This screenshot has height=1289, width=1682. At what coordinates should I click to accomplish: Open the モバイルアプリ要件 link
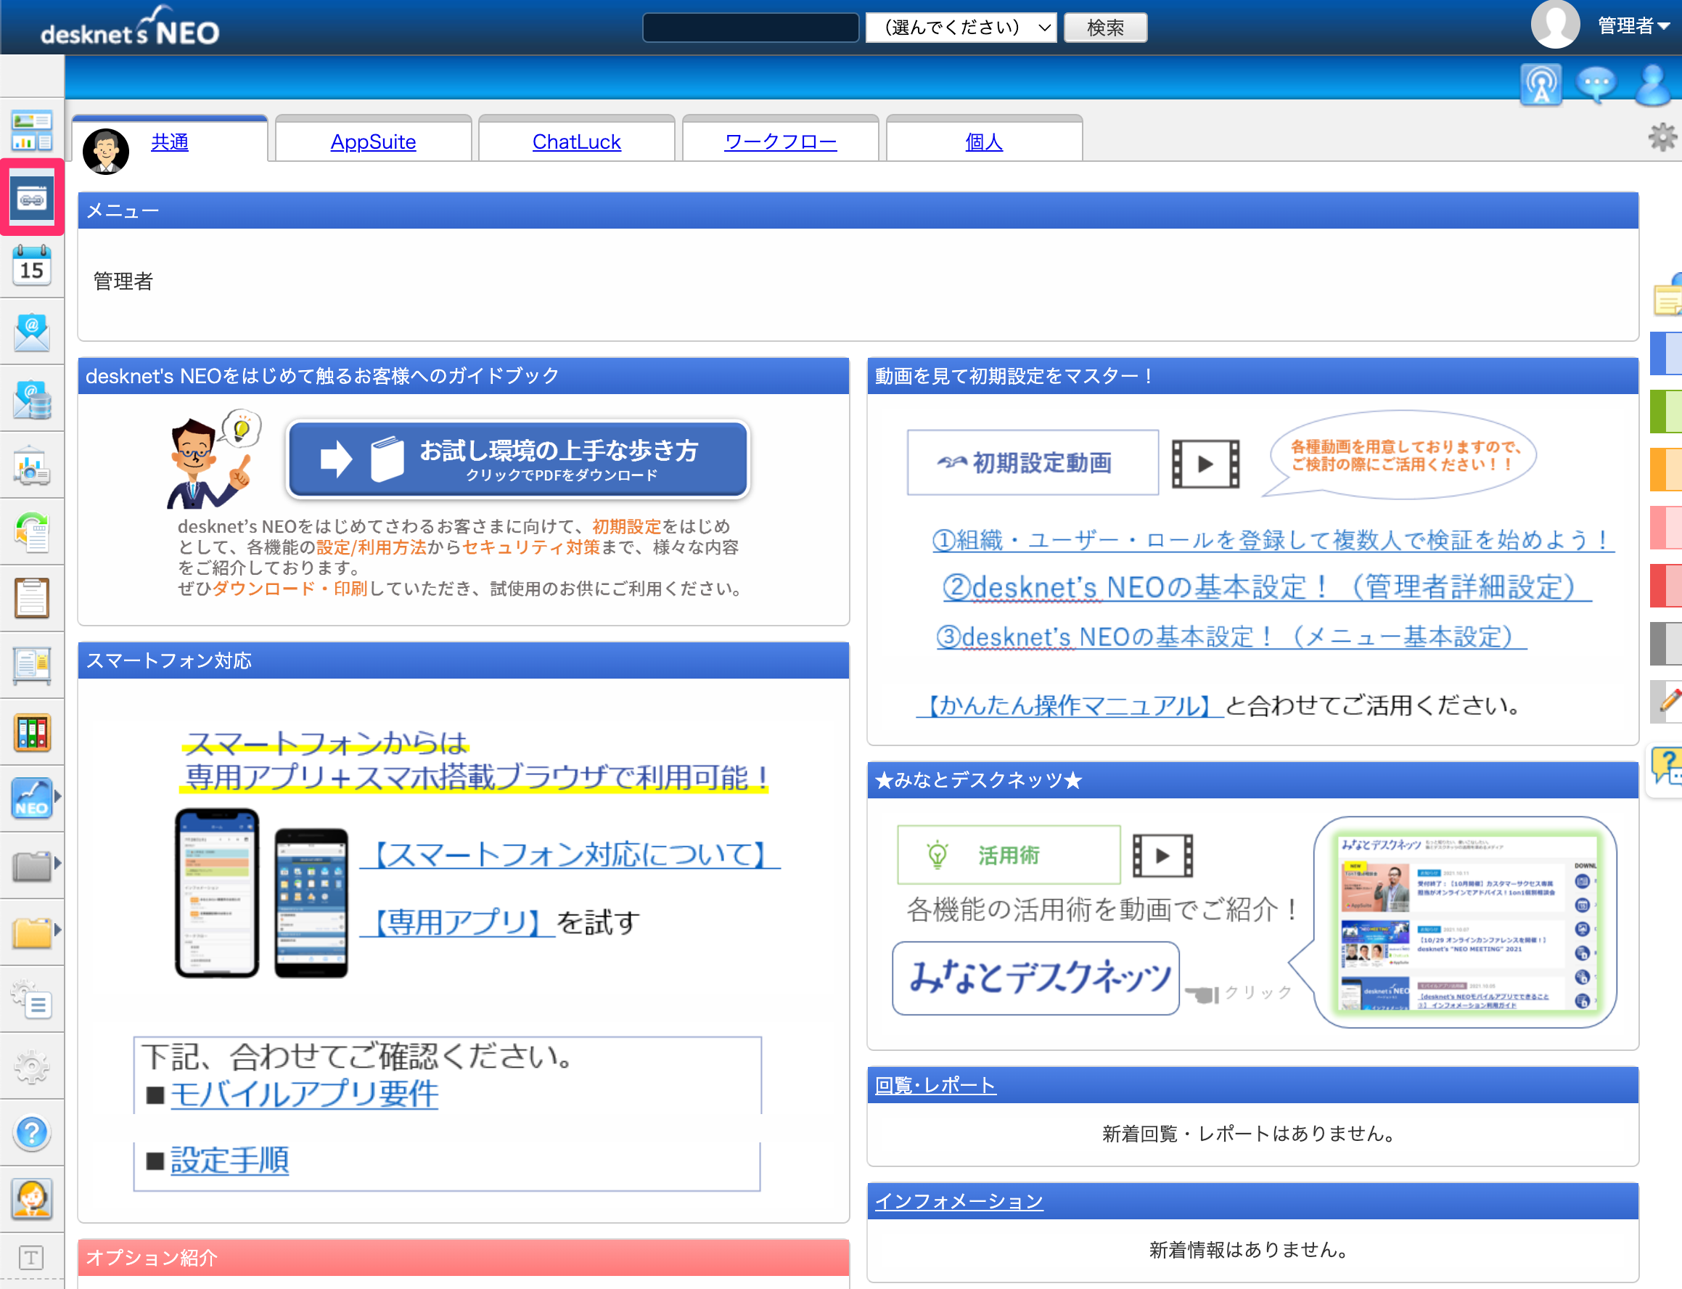click(304, 1093)
